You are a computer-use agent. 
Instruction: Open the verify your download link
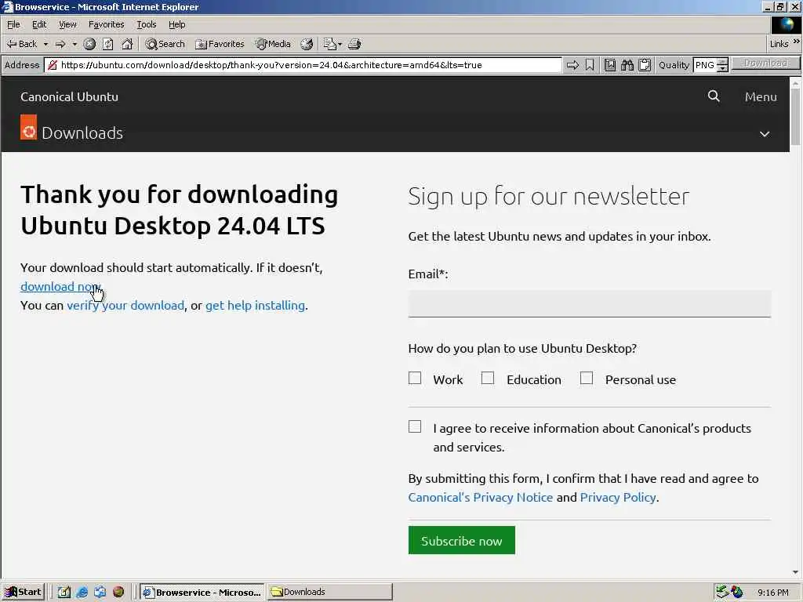coord(125,306)
